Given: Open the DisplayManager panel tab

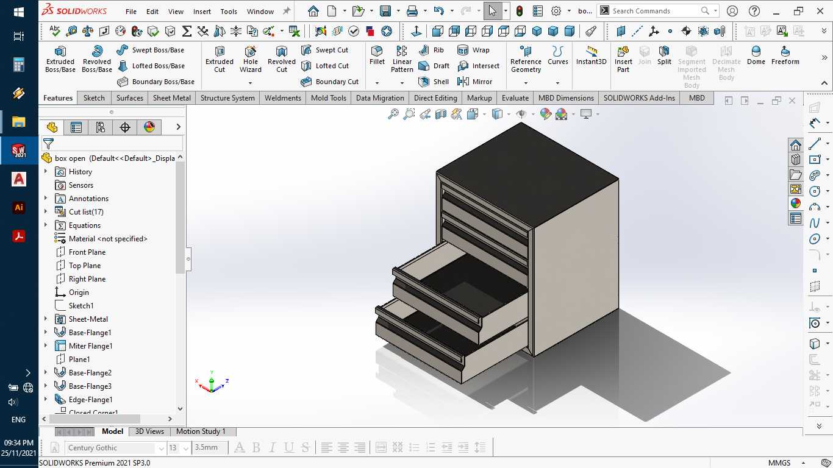Looking at the screenshot, I should tap(149, 127).
